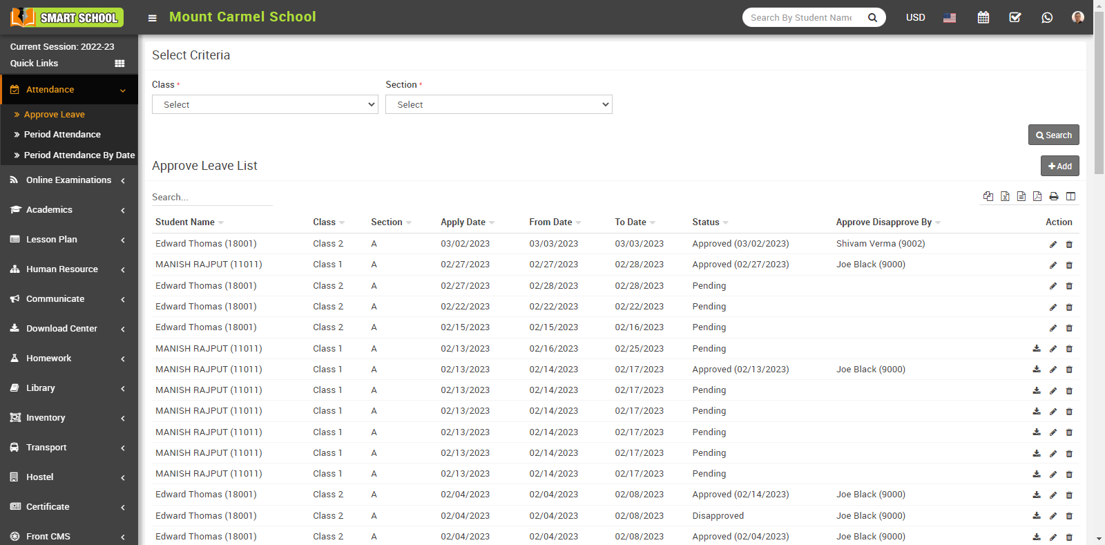Click the print icon above the table
The image size is (1105, 545).
(x=1054, y=197)
